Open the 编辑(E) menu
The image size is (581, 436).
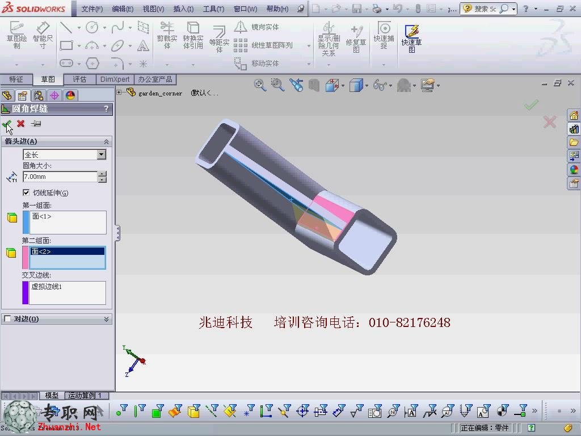pyautogui.click(x=123, y=9)
